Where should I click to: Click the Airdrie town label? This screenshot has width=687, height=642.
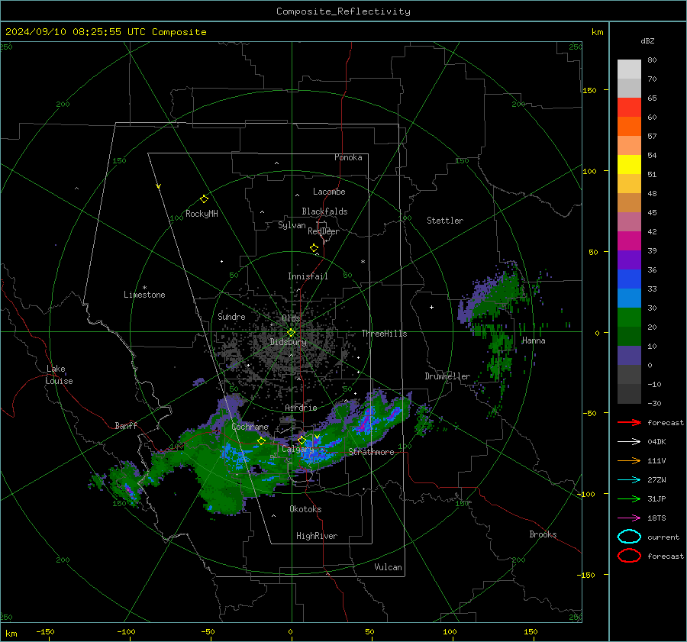(301, 408)
